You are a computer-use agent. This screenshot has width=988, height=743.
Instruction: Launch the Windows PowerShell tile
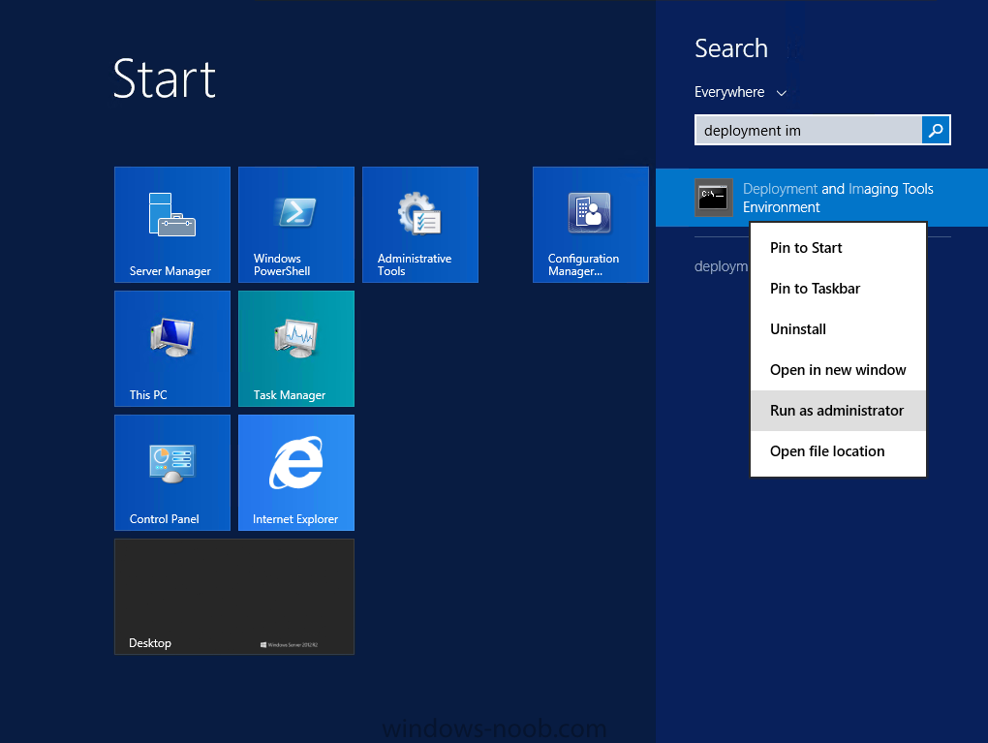pyautogui.click(x=296, y=225)
